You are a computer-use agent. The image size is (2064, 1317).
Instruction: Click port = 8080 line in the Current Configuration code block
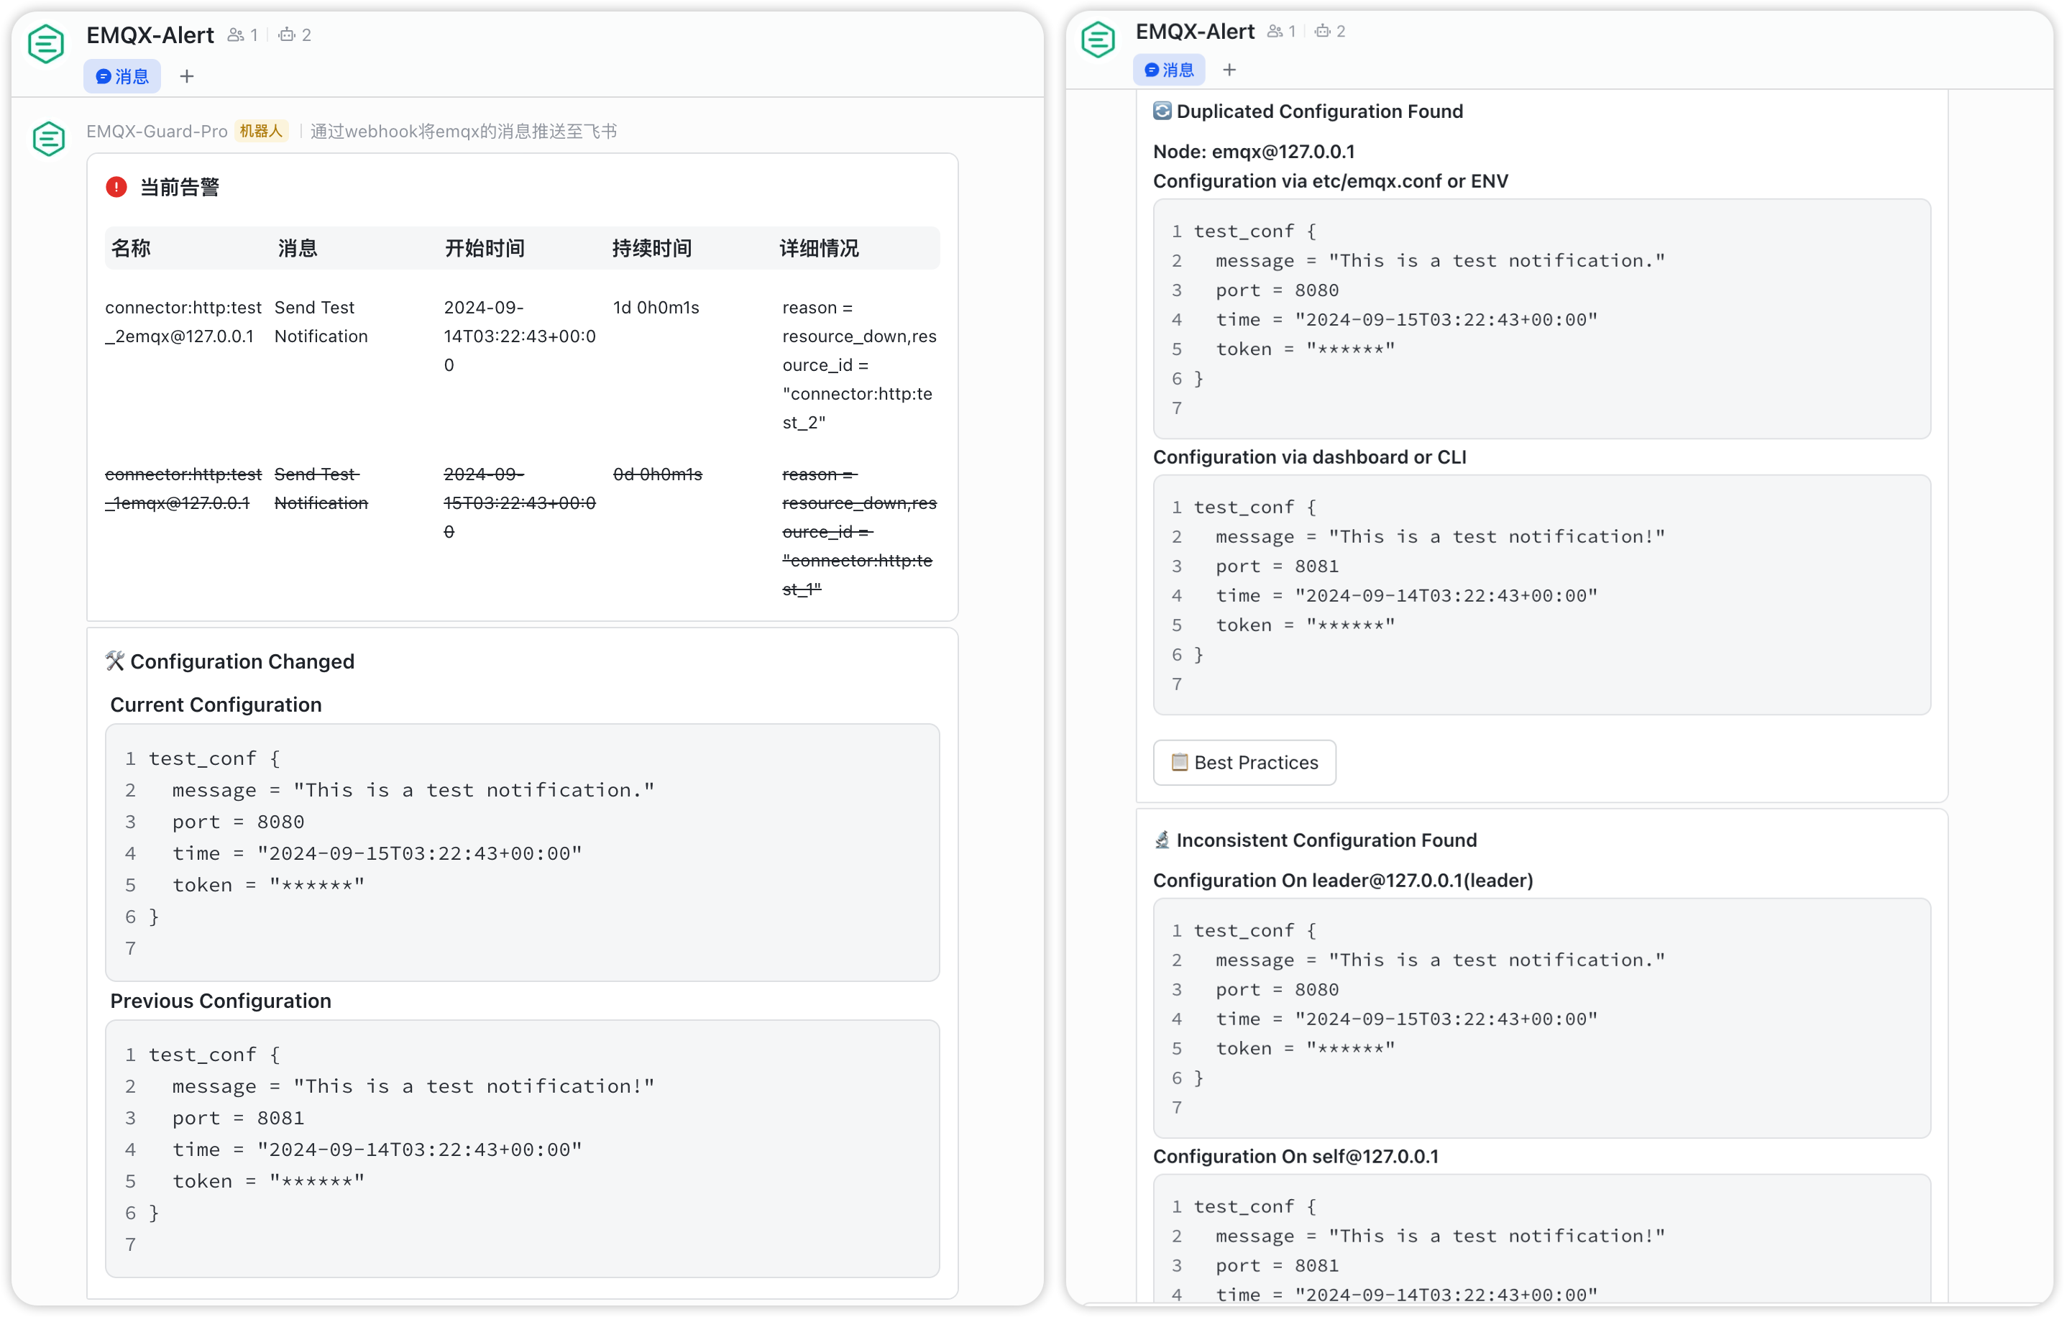coord(238,822)
